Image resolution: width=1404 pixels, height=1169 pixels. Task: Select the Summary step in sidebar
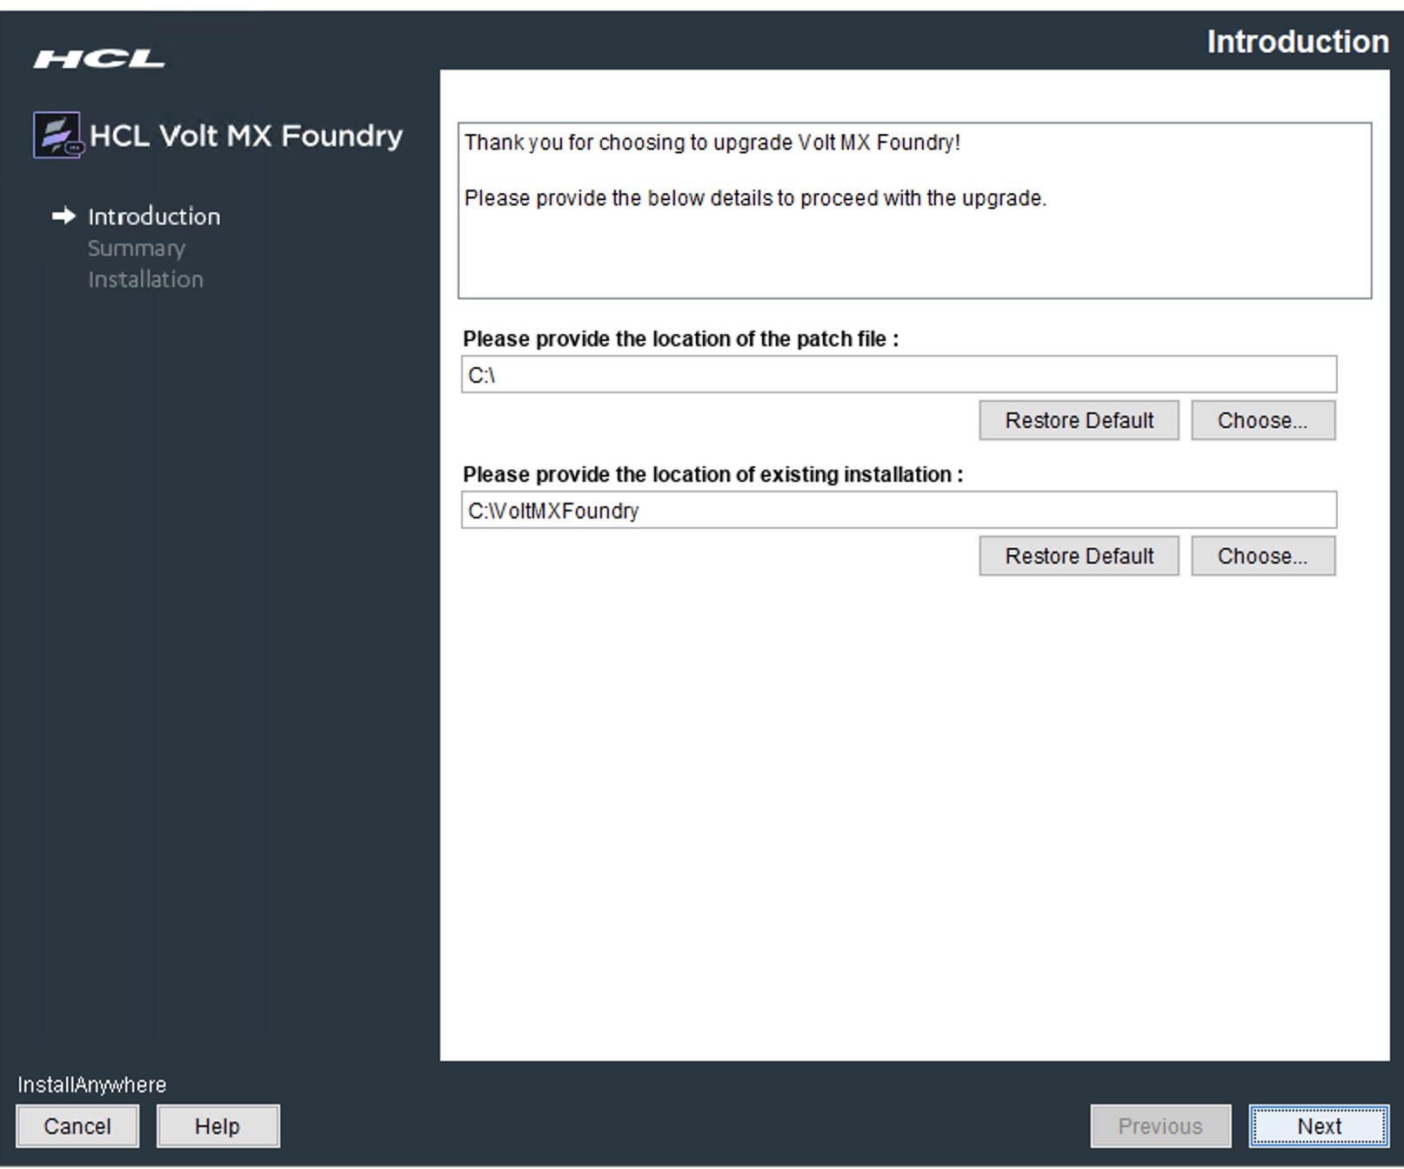click(137, 249)
